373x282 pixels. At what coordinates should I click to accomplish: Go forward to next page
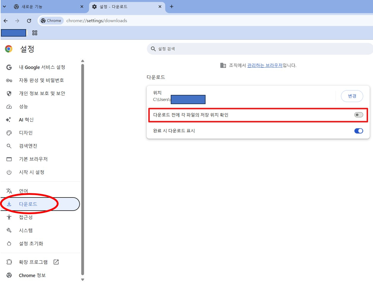pos(17,21)
